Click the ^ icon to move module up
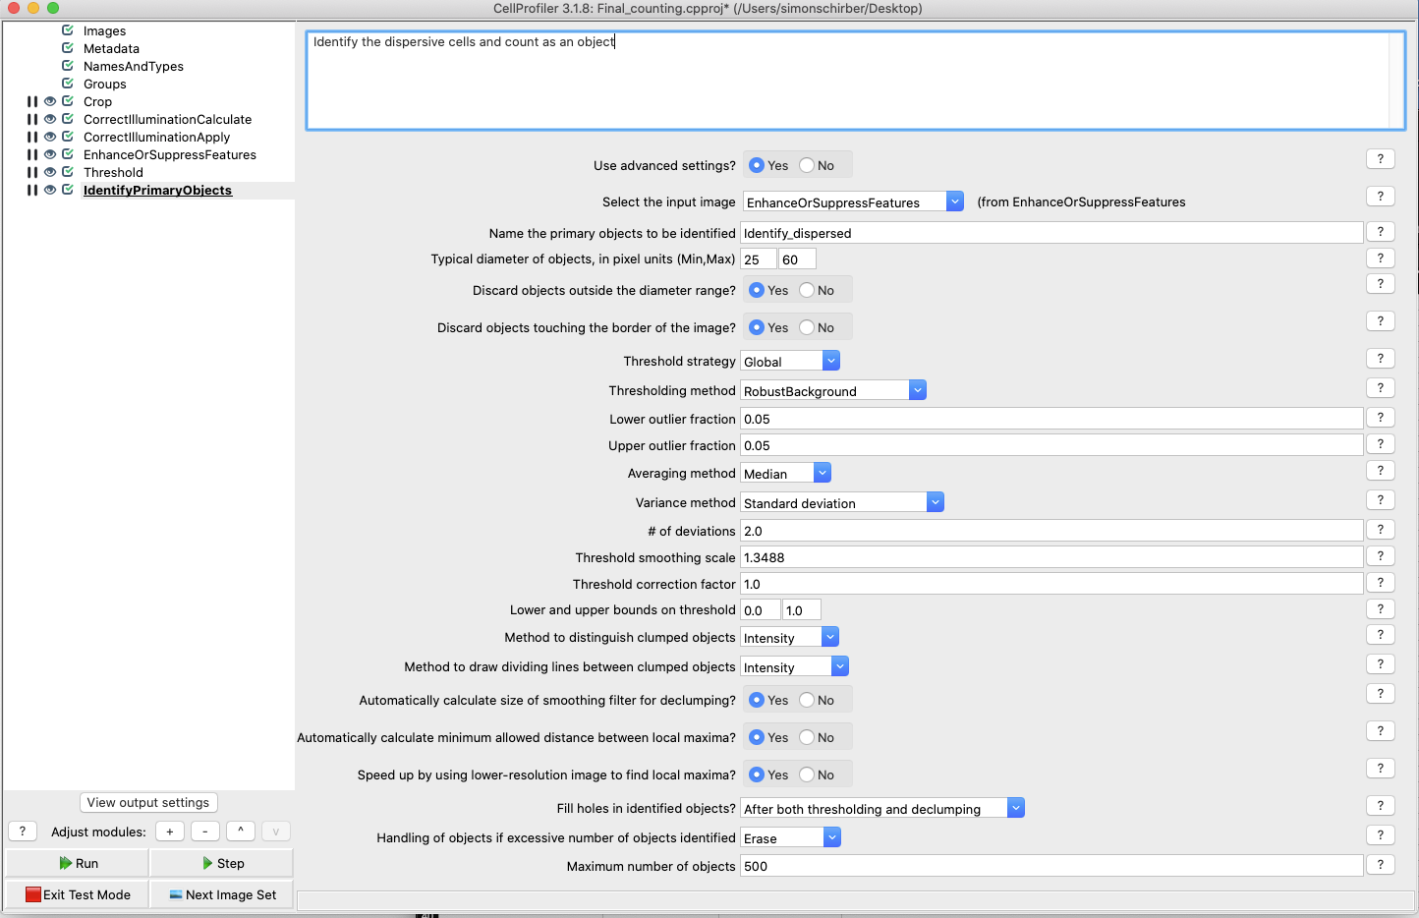This screenshot has height=918, width=1419. click(x=240, y=831)
